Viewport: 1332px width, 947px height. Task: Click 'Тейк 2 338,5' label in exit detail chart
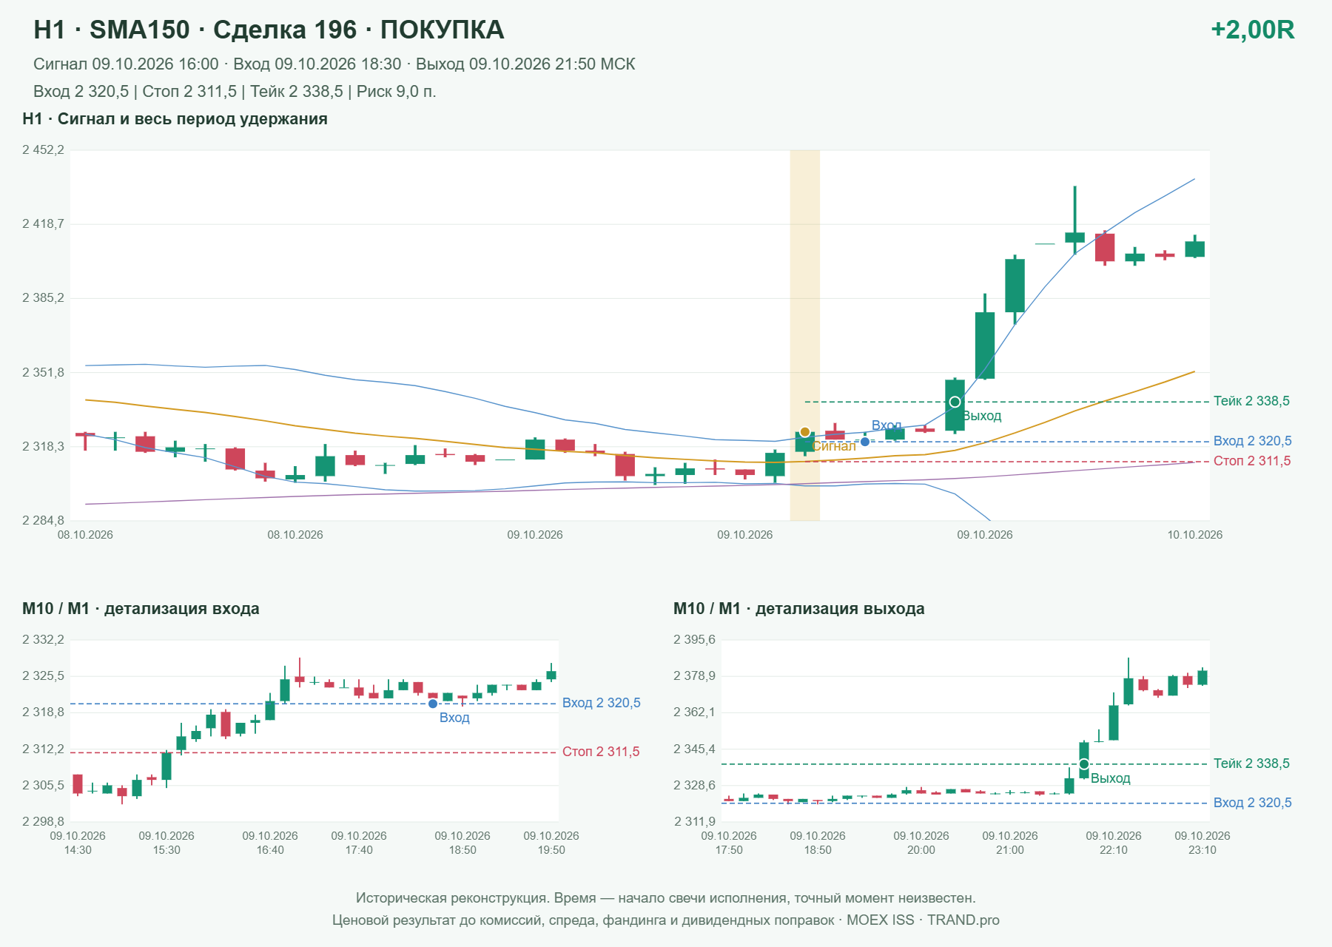pyautogui.click(x=1251, y=764)
